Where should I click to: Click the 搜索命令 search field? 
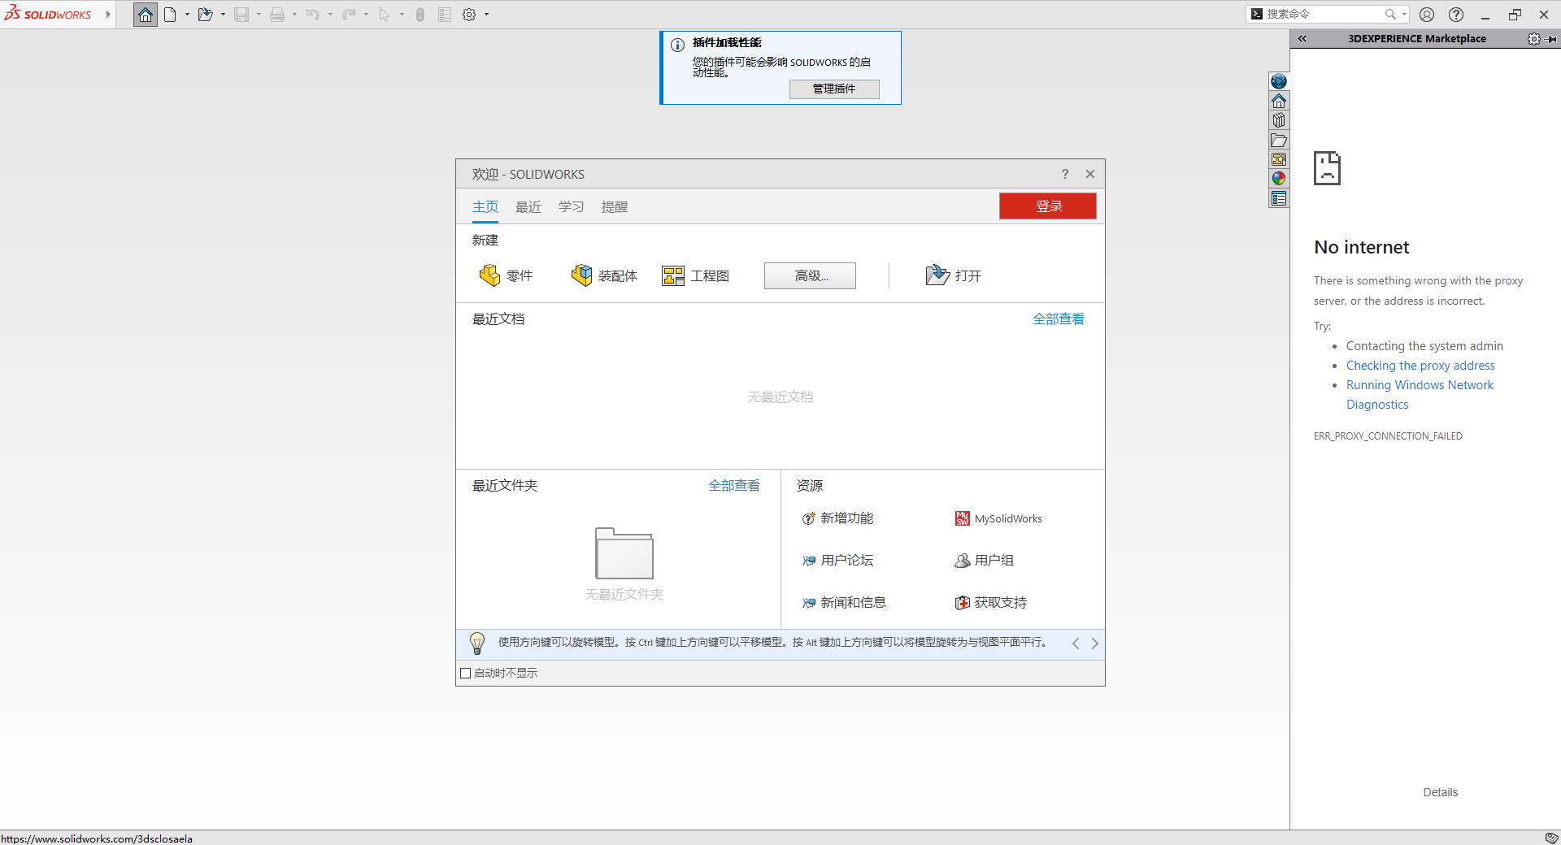pos(1321,14)
